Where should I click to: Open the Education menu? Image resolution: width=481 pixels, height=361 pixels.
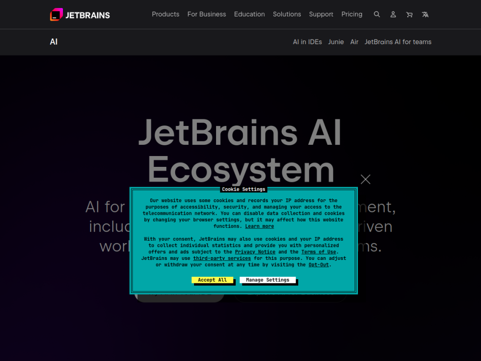(x=249, y=15)
